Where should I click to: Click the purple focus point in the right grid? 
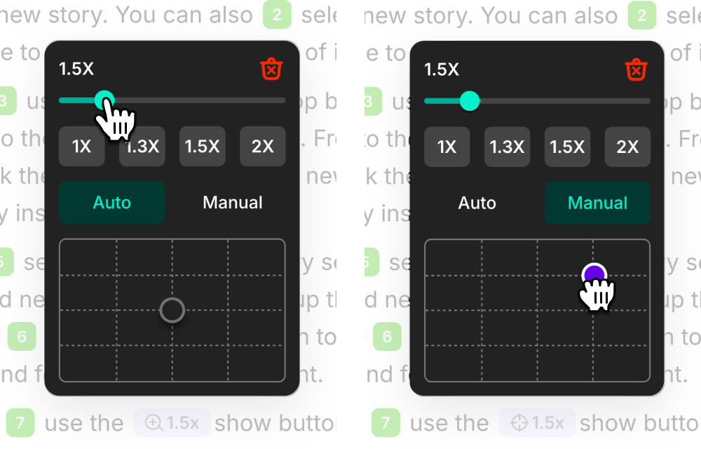tap(594, 274)
